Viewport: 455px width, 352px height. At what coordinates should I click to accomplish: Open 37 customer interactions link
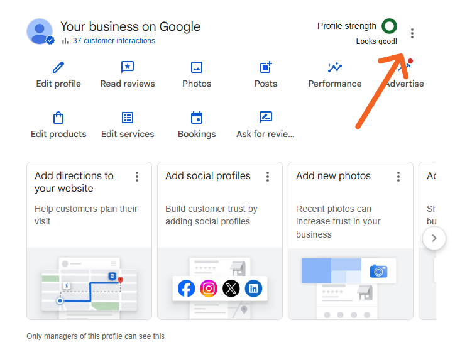(114, 41)
